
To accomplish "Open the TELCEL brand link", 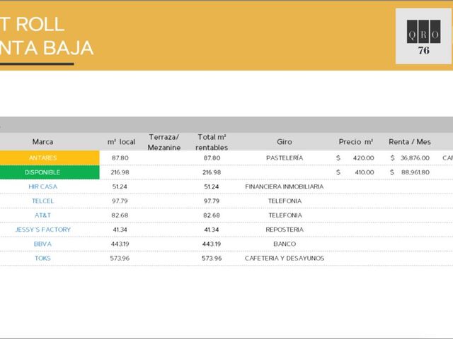I will pyautogui.click(x=42, y=201).
